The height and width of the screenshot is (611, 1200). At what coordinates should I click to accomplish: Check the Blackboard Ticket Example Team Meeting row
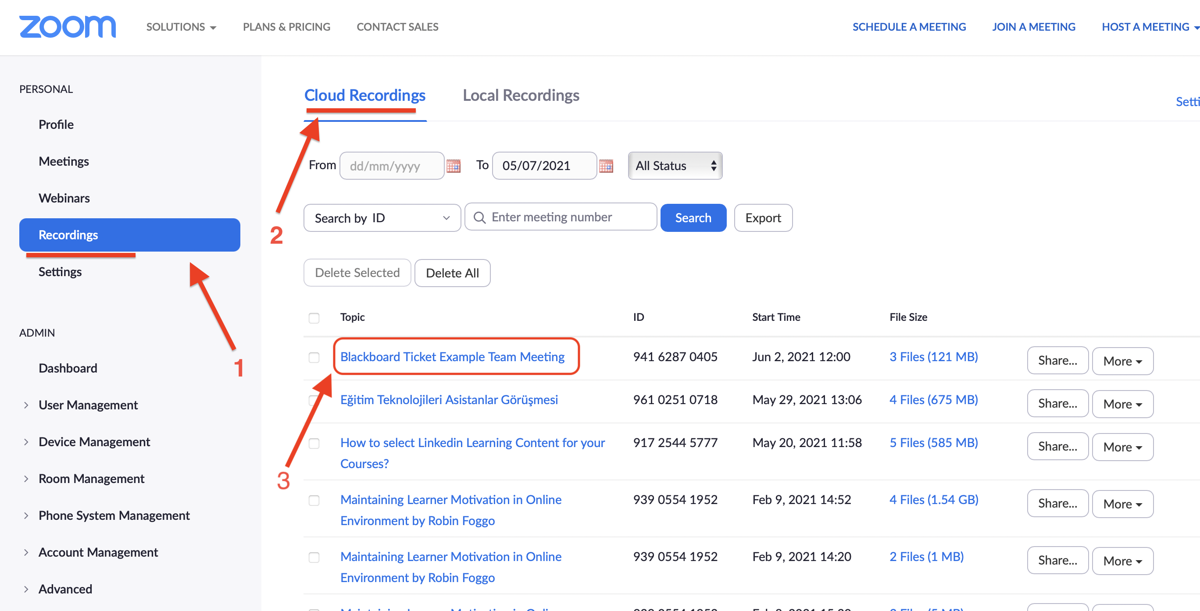tap(314, 358)
